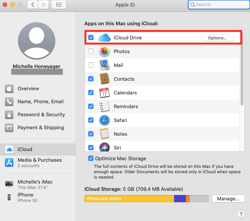250x221 pixels.
Task: Go forward using the right arrow button
Action: pyautogui.click(x=43, y=5)
